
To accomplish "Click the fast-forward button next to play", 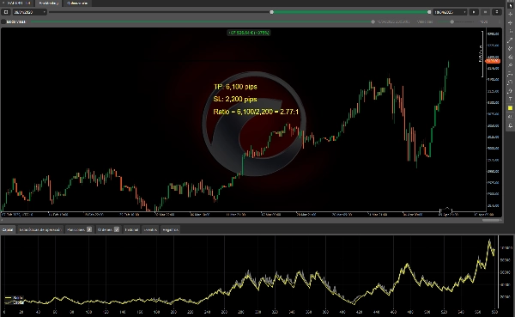I will point(485,12).
